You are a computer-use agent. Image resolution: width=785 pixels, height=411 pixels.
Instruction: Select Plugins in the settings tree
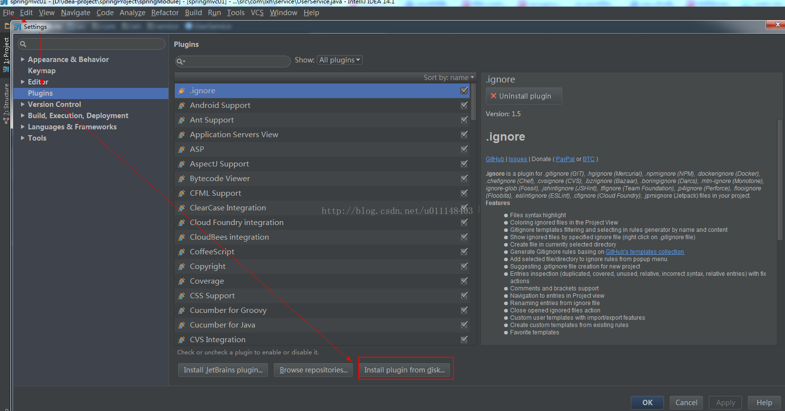click(91, 93)
